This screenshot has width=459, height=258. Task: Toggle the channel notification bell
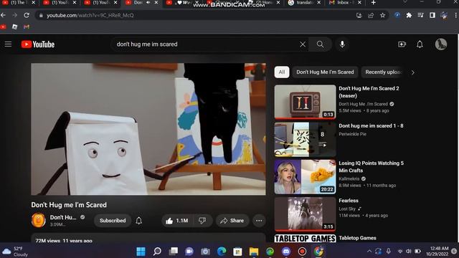pos(138,221)
